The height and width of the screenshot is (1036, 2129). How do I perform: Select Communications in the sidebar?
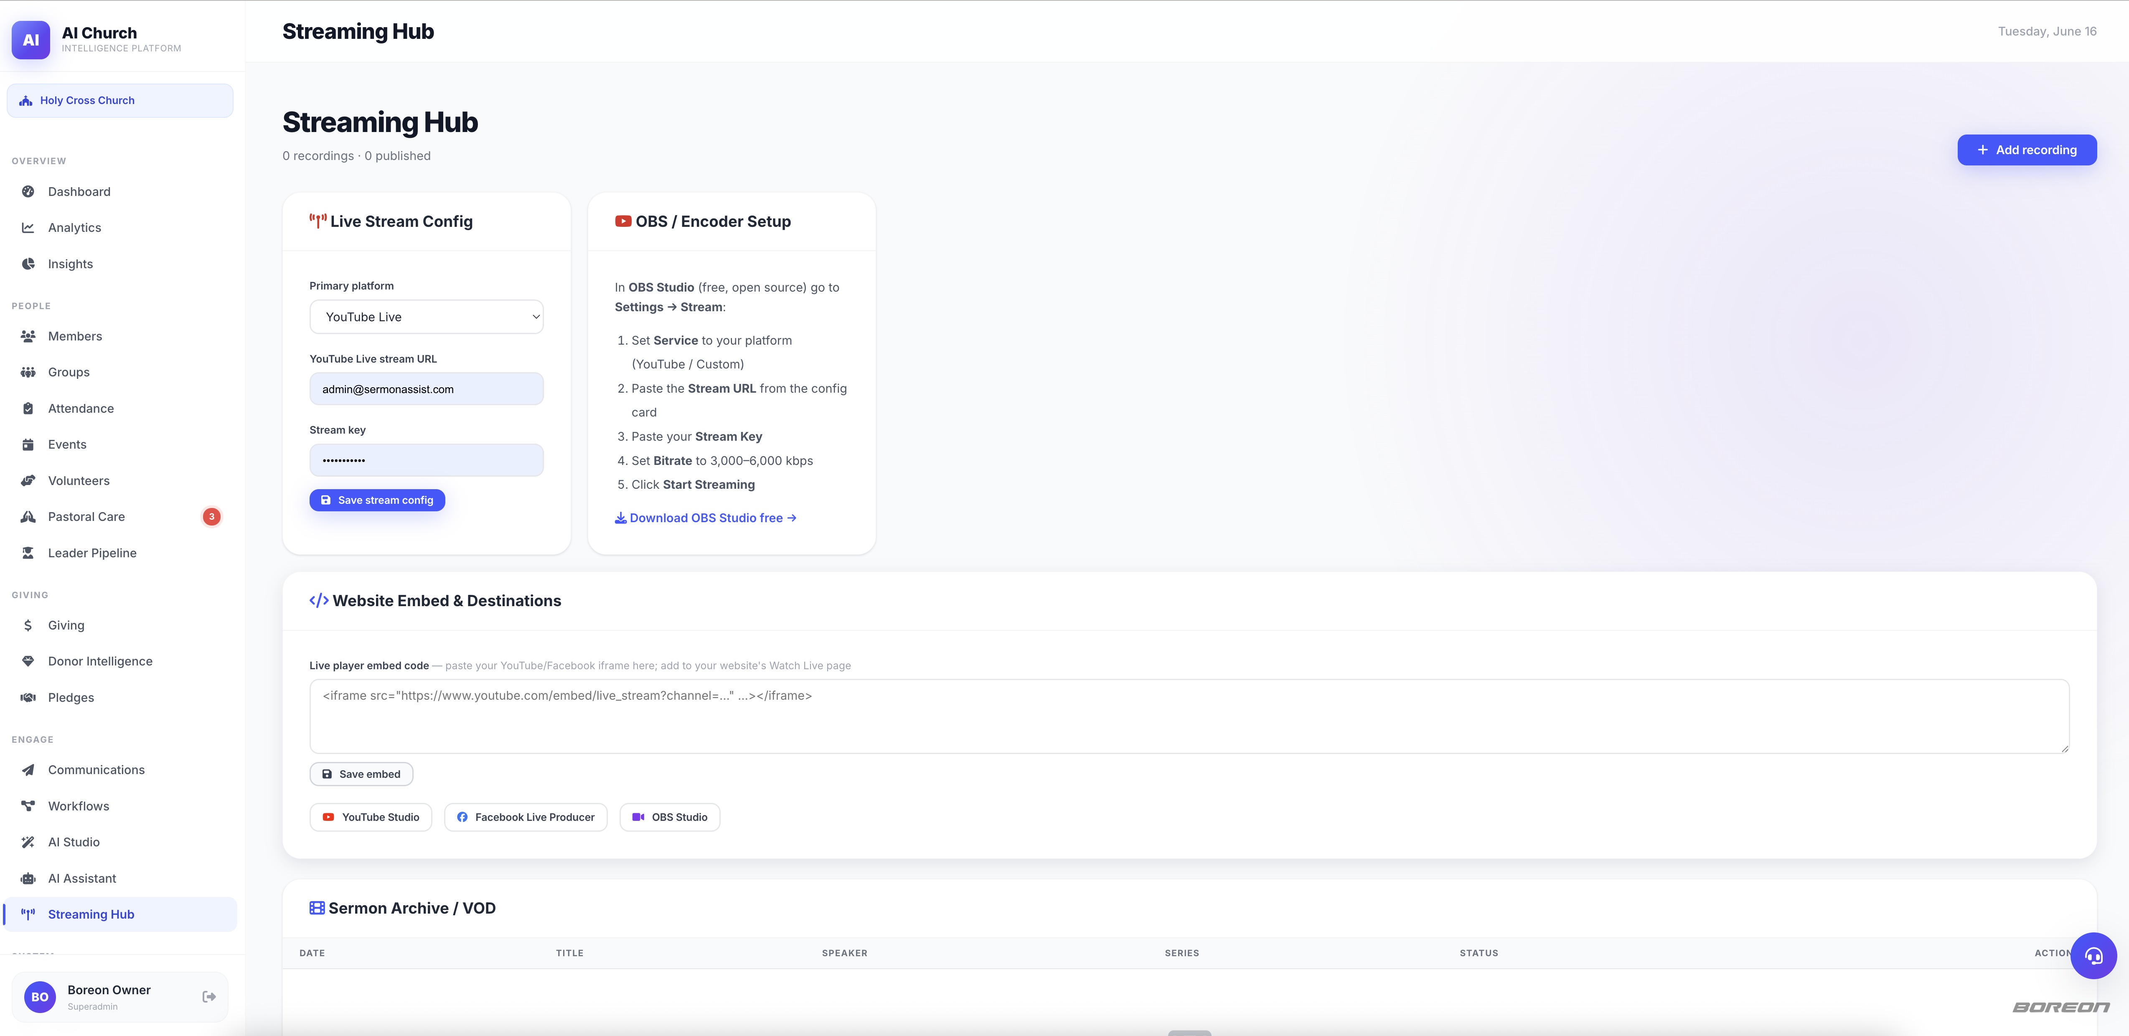click(x=120, y=770)
